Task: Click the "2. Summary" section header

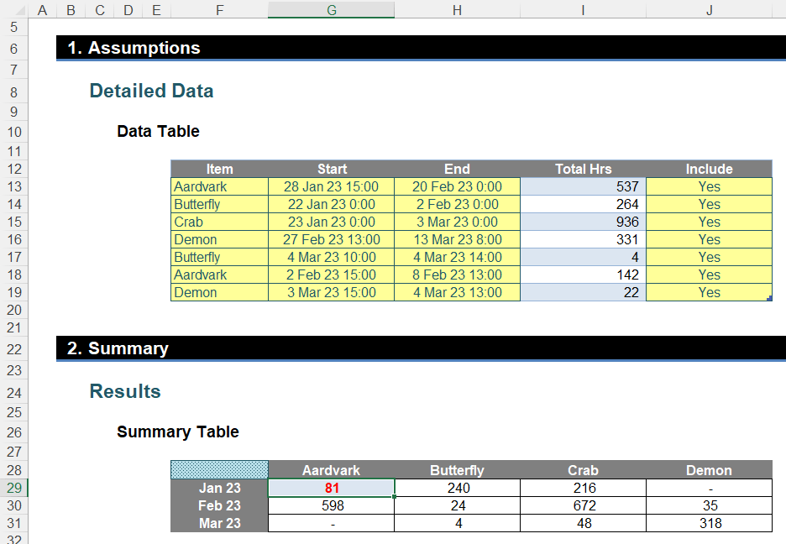Action: click(x=118, y=348)
